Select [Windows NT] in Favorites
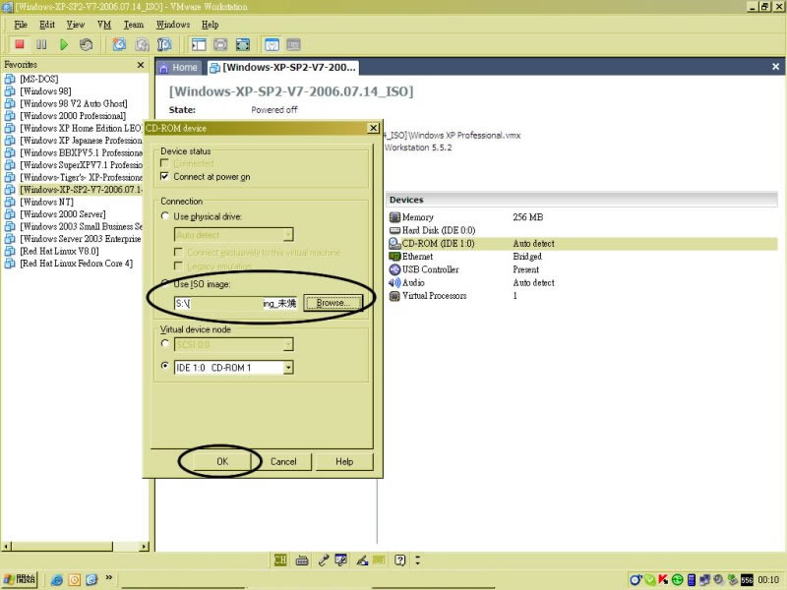 point(46,202)
